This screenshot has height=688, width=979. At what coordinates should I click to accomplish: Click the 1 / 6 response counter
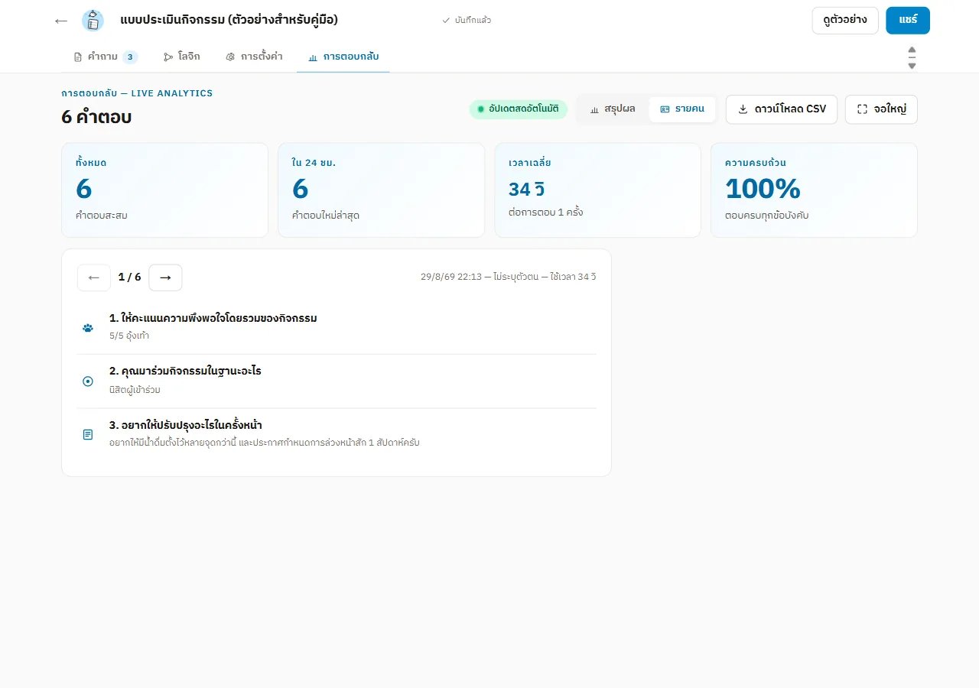click(130, 277)
